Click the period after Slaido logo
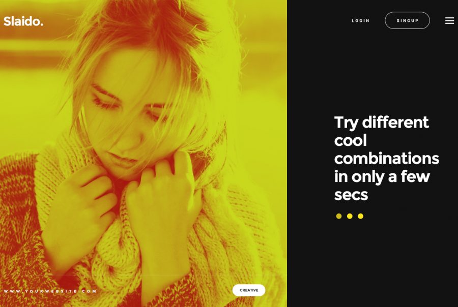Viewport: 458px width, 307px height. [42, 25]
